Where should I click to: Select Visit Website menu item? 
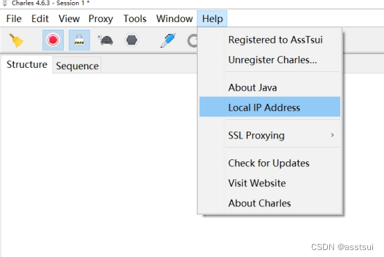tap(270, 184)
